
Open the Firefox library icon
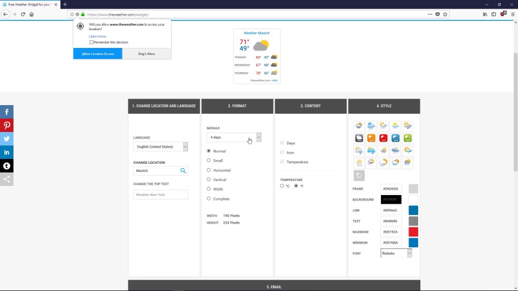pos(485,14)
